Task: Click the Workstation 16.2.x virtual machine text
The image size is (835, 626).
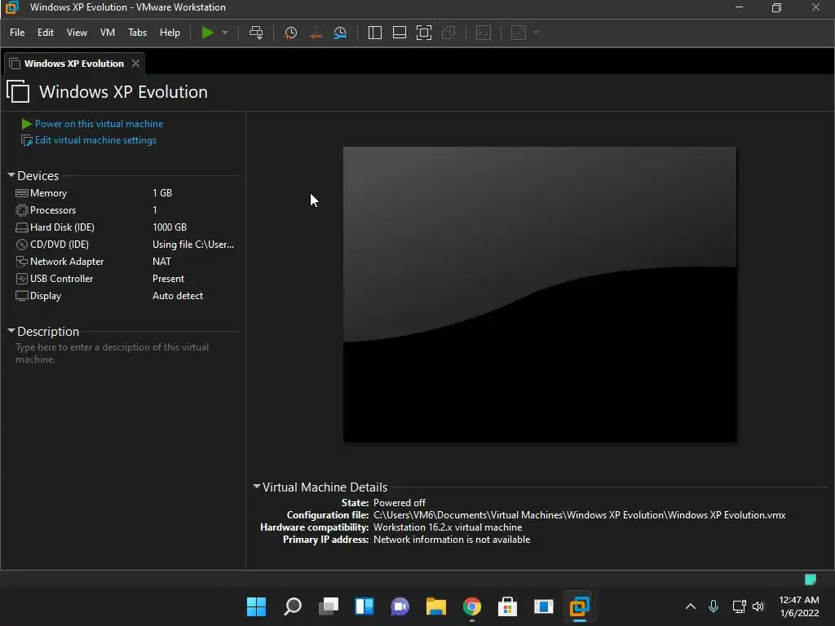Action: 448,527
